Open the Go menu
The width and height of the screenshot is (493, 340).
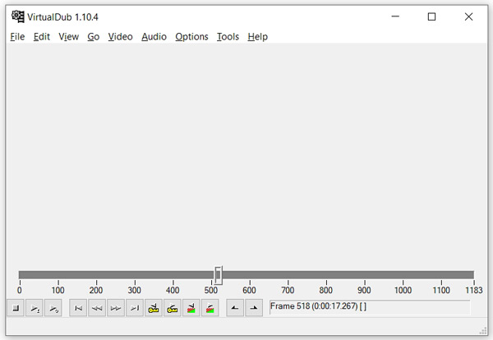pyautogui.click(x=94, y=37)
